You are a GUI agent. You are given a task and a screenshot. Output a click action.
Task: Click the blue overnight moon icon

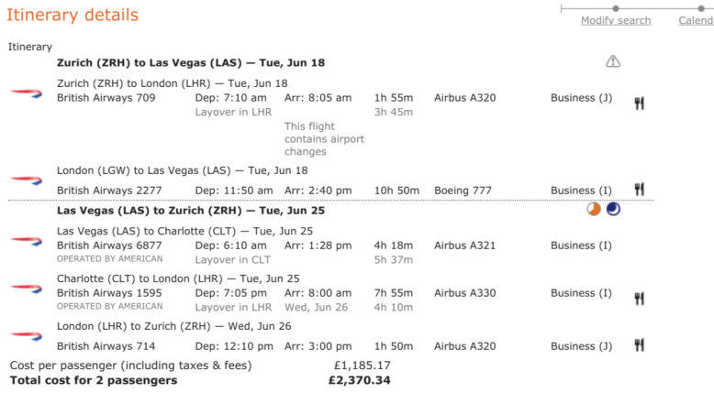coord(613,209)
